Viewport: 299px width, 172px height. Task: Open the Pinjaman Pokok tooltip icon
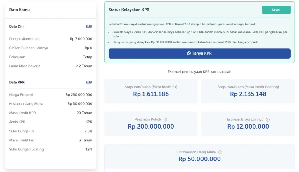165,119
